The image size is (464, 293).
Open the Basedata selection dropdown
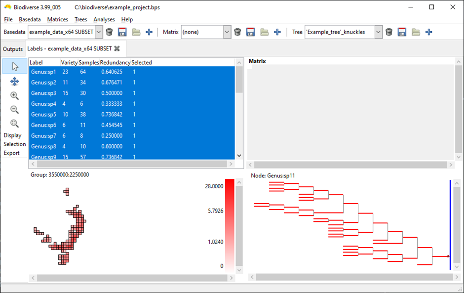99,32
